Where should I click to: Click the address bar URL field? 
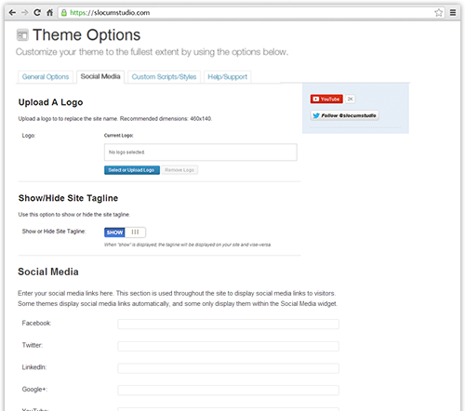[251, 13]
